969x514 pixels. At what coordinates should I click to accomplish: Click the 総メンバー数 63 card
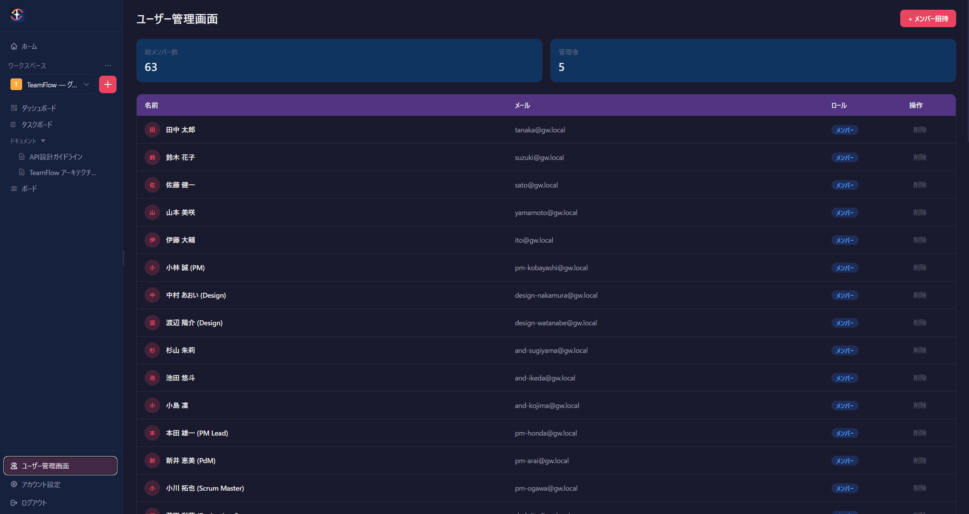pos(339,61)
